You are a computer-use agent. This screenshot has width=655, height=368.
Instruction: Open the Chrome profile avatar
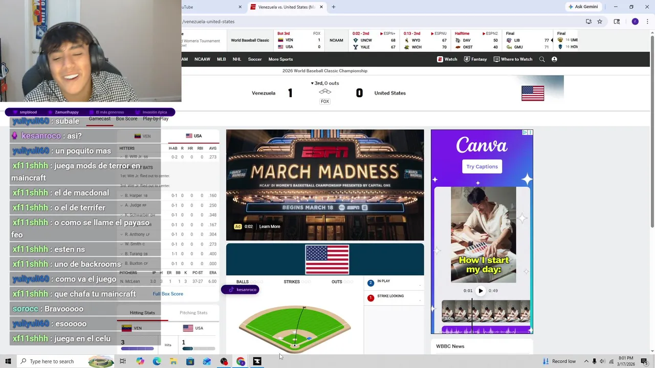[635, 21]
